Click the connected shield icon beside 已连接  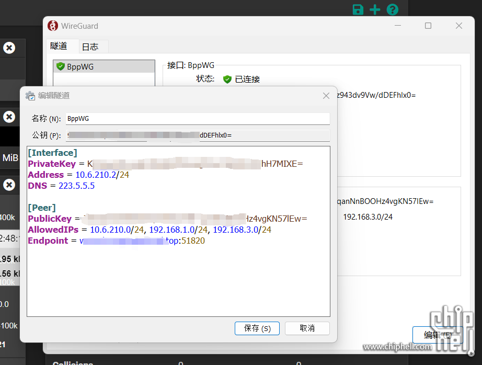point(227,79)
